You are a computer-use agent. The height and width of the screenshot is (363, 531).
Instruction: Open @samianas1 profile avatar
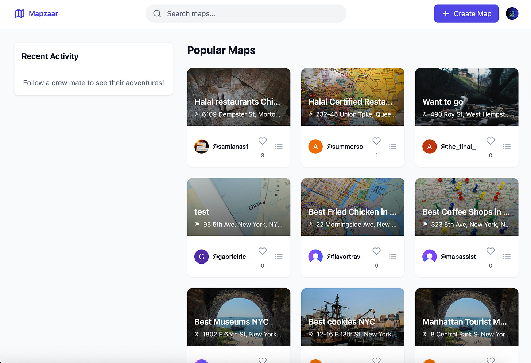pyautogui.click(x=201, y=147)
